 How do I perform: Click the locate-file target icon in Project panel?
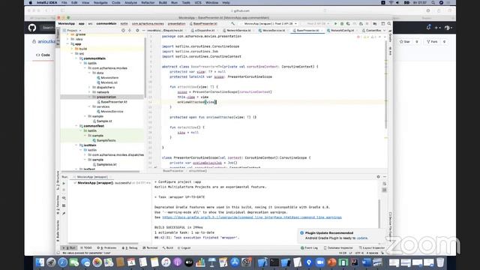pos(123,30)
